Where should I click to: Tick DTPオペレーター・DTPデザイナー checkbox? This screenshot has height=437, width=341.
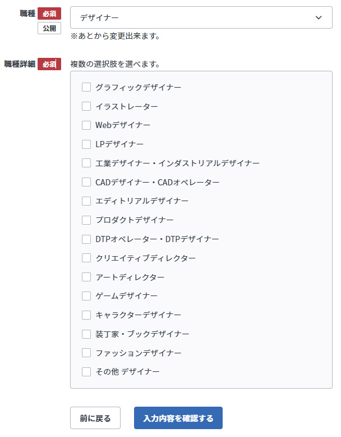[x=86, y=239]
